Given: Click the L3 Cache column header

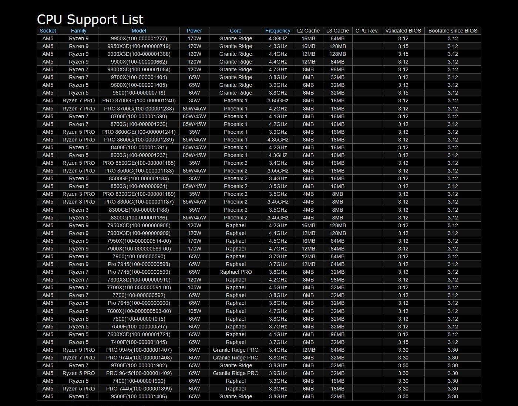Looking at the screenshot, I should point(337,31).
